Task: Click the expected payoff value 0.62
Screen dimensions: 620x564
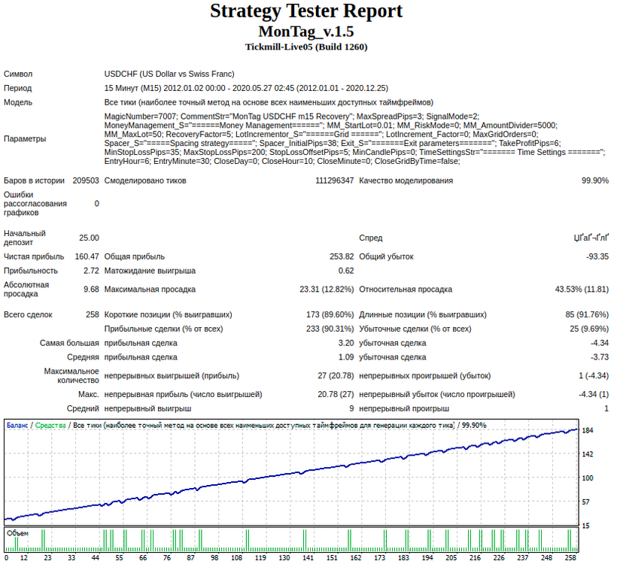Action: point(346,271)
